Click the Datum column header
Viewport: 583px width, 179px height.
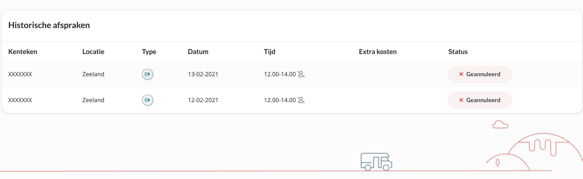point(198,52)
